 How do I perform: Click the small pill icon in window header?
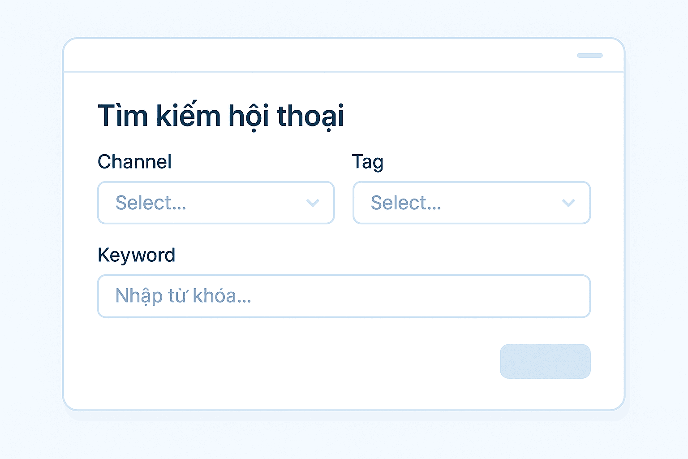(589, 56)
